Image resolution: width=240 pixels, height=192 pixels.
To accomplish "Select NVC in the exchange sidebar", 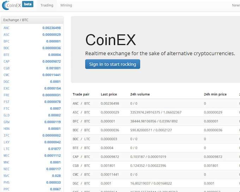I will tap(7, 176).
